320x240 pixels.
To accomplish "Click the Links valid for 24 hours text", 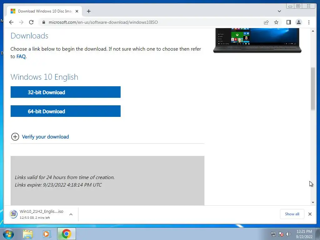I will [x=65, y=177].
